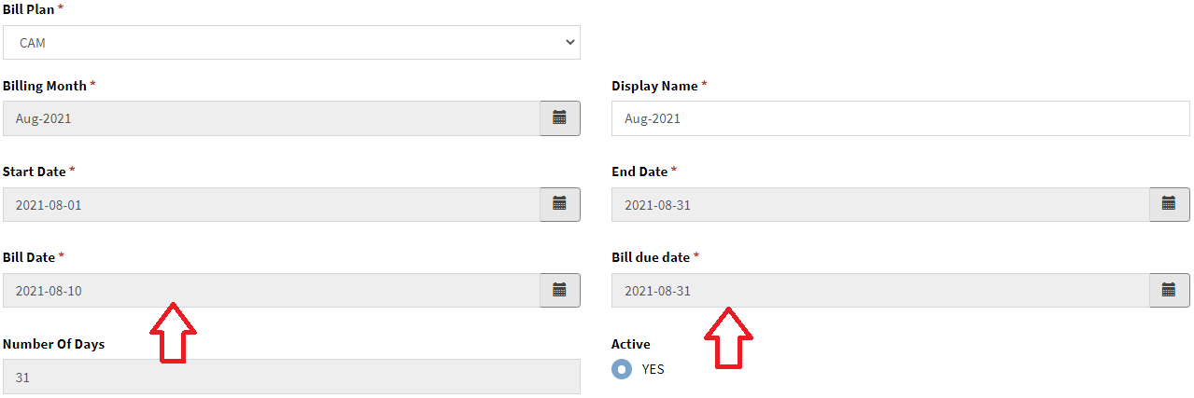Viewport: 1194px width, 398px height.
Task: Focus the End Date input field
Action: coord(879,204)
